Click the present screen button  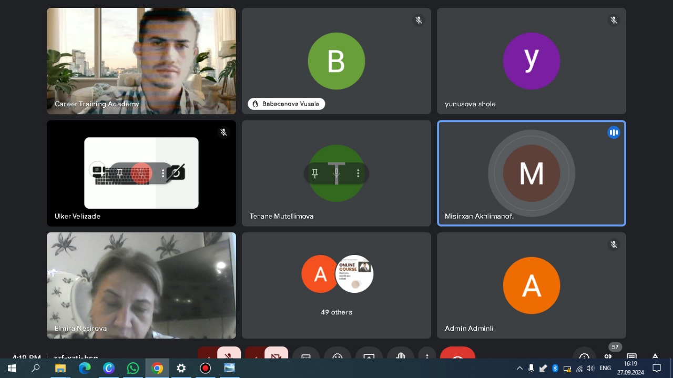(369, 355)
